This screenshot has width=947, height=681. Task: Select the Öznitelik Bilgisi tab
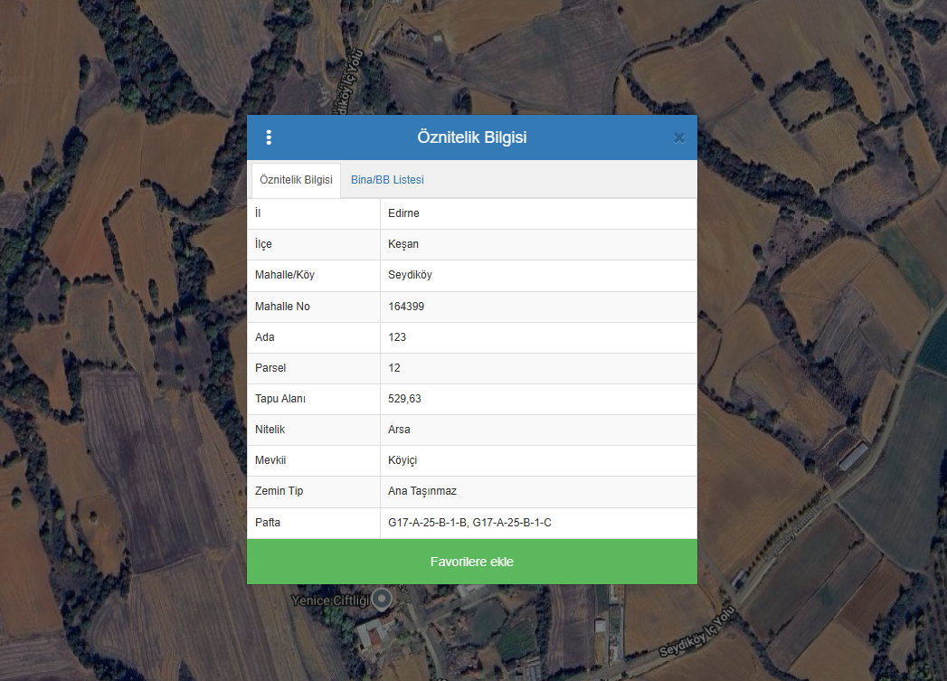click(296, 180)
